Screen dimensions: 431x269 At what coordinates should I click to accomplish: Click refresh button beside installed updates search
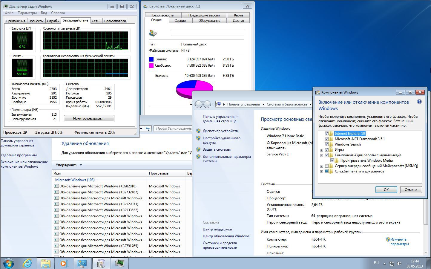[148, 129]
